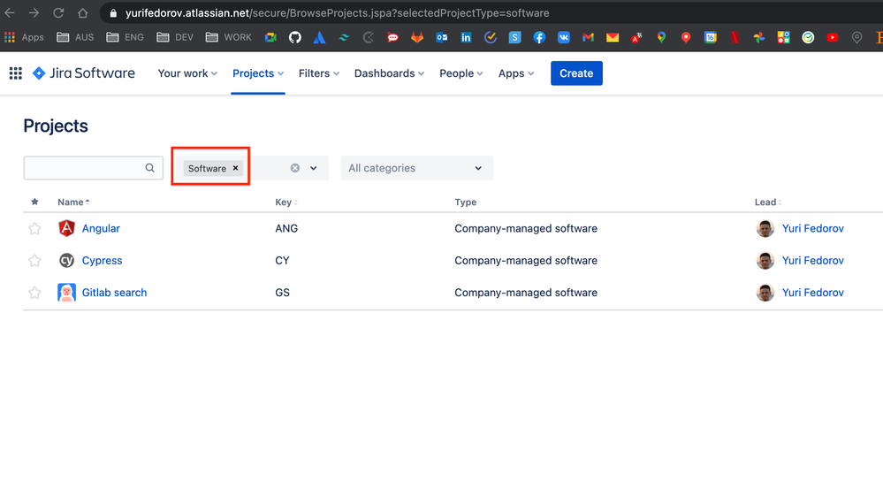Star the Gitlab search project
883x481 pixels.
pyautogui.click(x=35, y=293)
